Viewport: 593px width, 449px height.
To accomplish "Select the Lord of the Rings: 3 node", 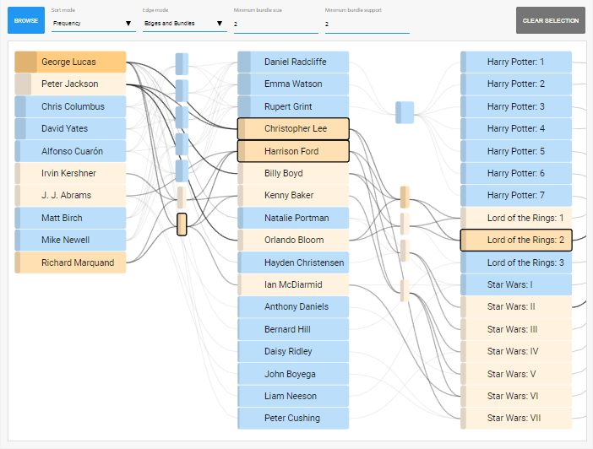I will pyautogui.click(x=516, y=262).
